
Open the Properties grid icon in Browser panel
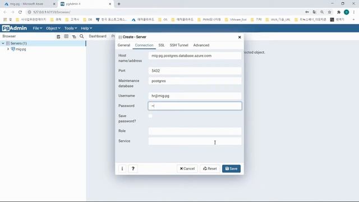58,36
